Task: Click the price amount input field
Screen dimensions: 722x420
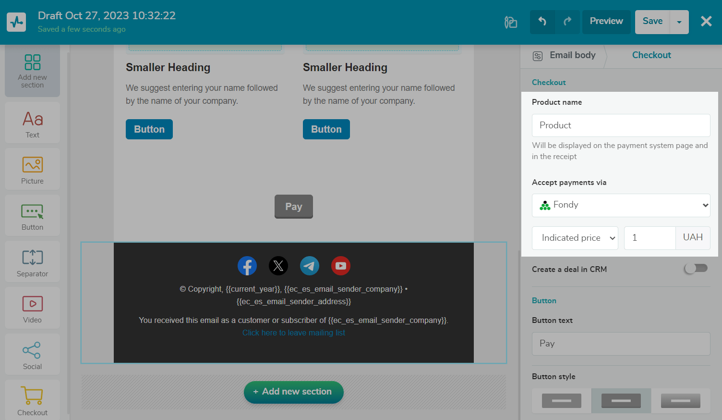Action: (x=650, y=238)
